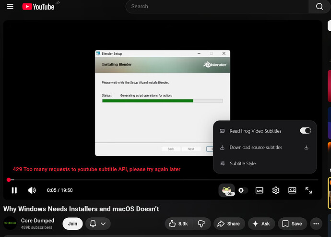Click the Subtitle Style sliders icon
The image size is (331, 237).
[x=223, y=163]
